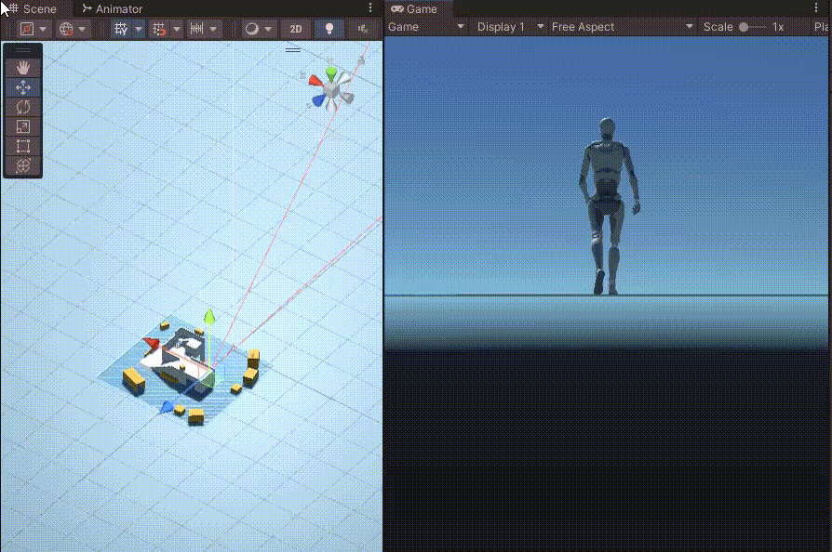The width and height of the screenshot is (832, 552).
Task: Open Scene panel three-dot options menu
Action: click(370, 7)
